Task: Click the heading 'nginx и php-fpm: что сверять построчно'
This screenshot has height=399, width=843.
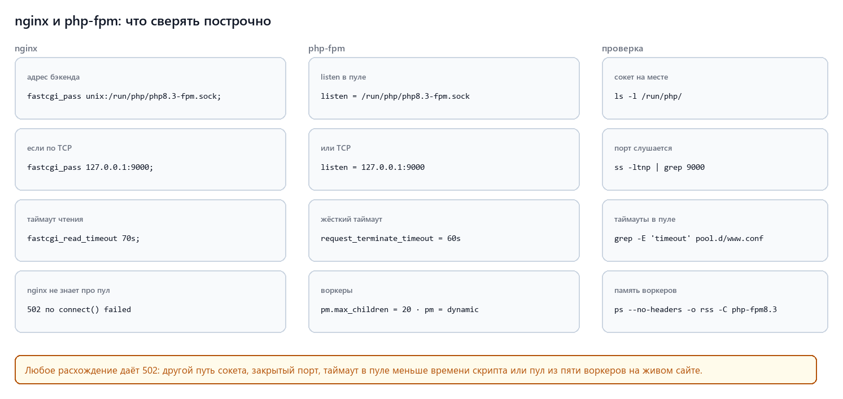Action: pos(143,21)
